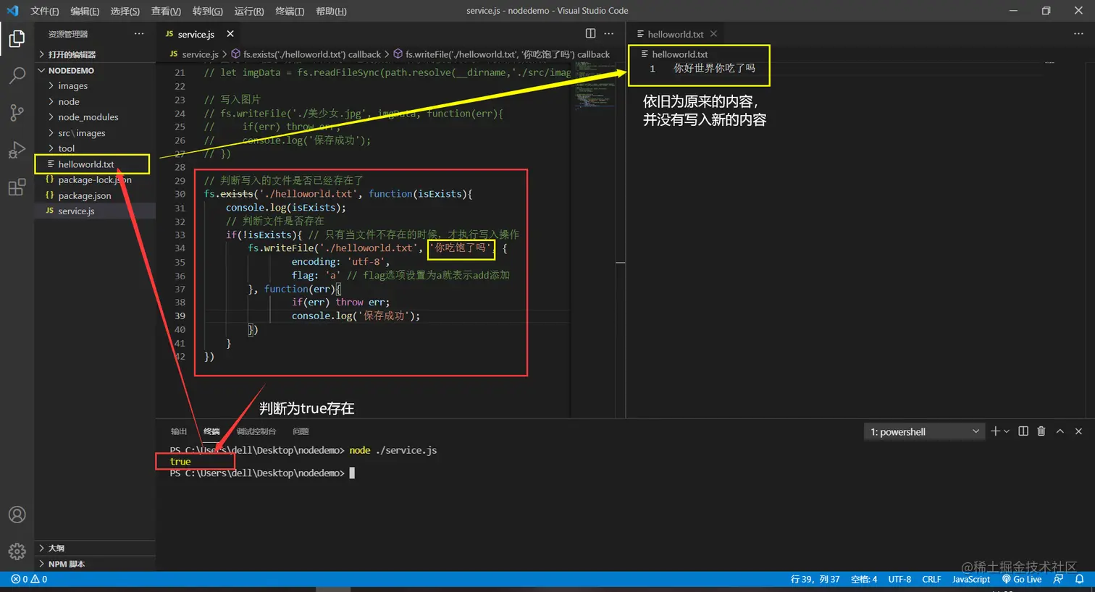
Task: Open the 终端(T) menu
Action: click(290, 11)
